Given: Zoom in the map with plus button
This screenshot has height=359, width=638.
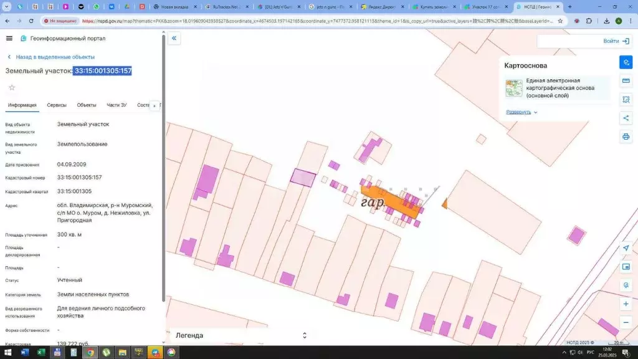Looking at the screenshot, I should point(626,304).
